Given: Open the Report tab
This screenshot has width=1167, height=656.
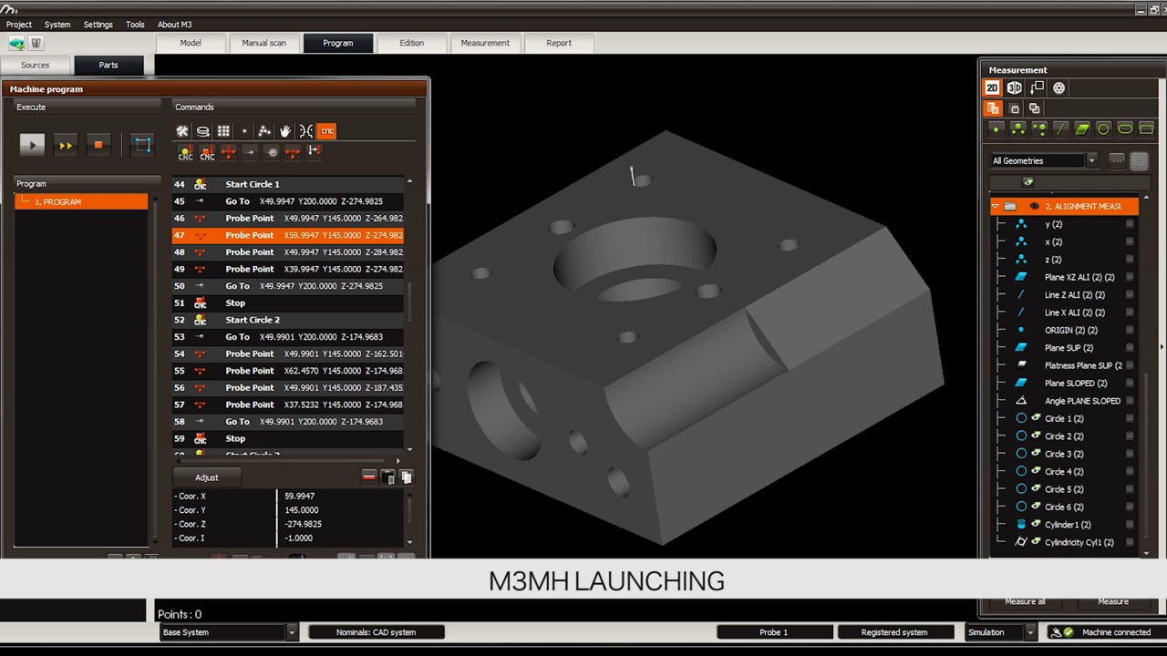Looking at the screenshot, I should pyautogui.click(x=559, y=43).
